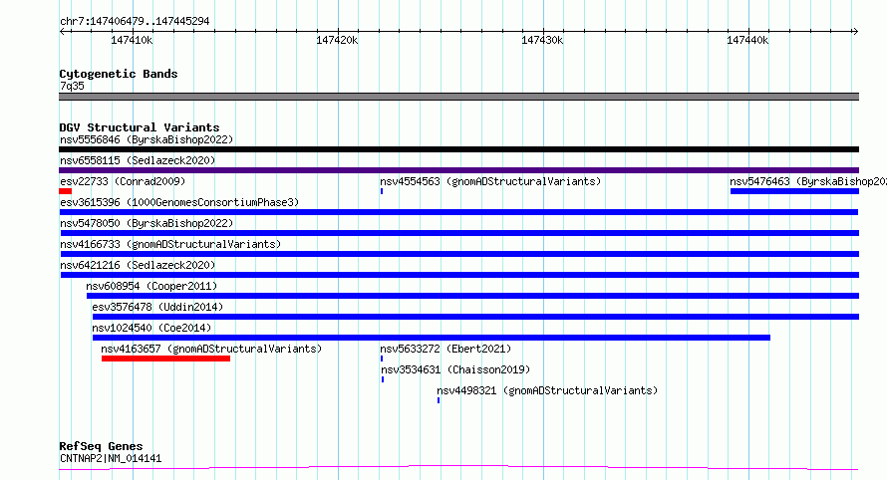Open nsv5478050 (ByrskaBishop2022) label
Screen dimensions: 887x480
click(147, 223)
